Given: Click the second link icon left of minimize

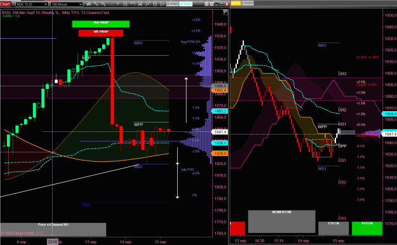Looking at the screenshot, I should [212, 4].
